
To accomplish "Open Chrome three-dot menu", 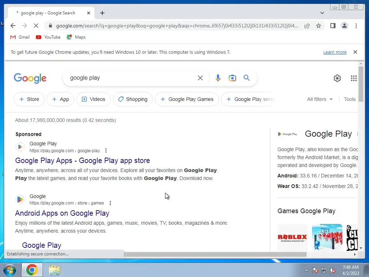I will (x=356, y=26).
